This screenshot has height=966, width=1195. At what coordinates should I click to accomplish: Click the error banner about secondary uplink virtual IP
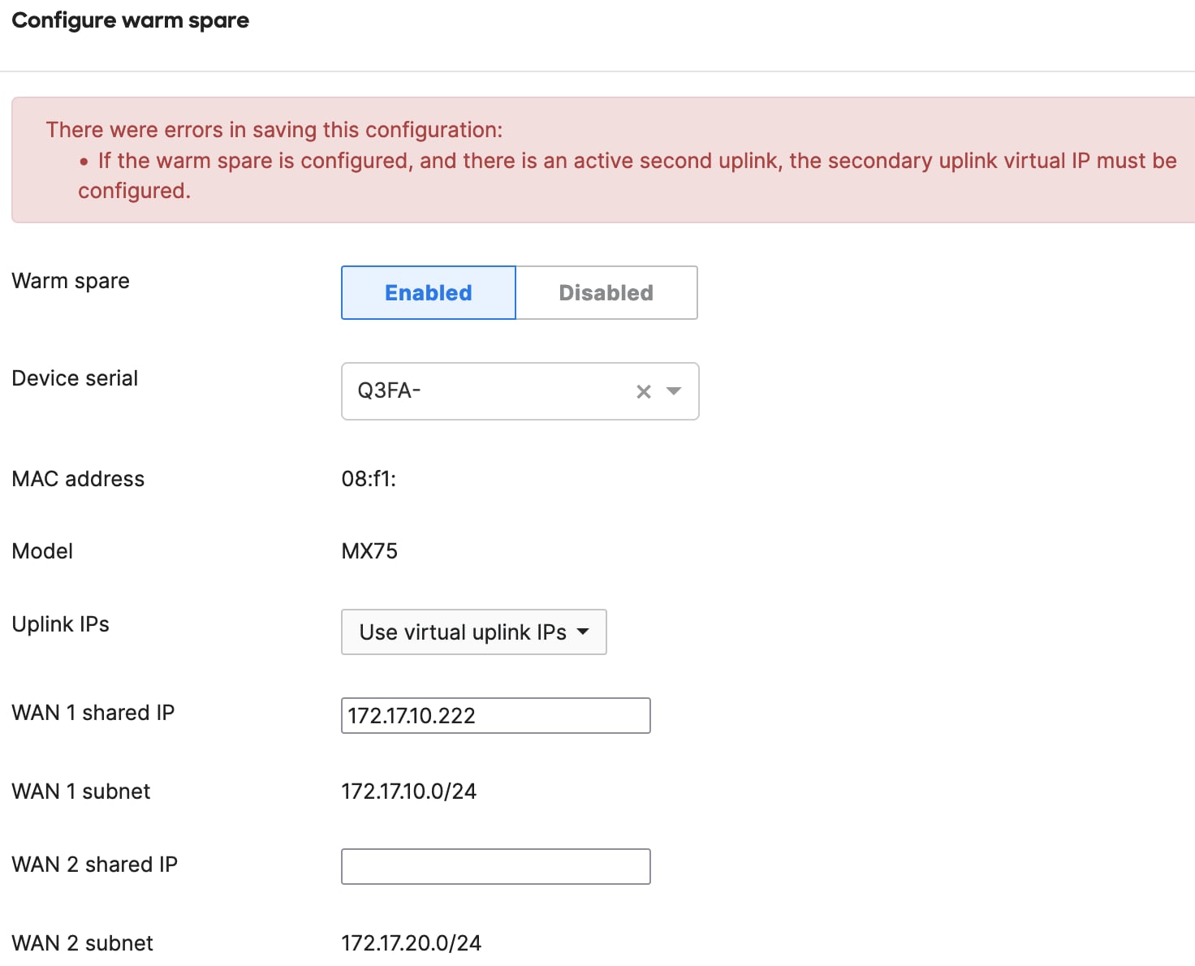click(597, 159)
